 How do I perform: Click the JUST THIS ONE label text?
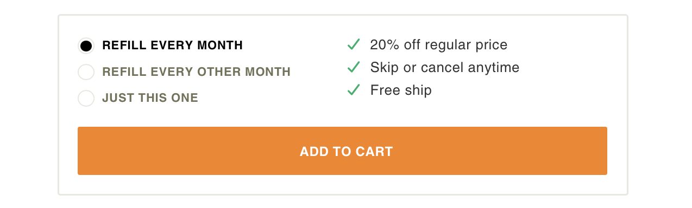click(x=150, y=98)
